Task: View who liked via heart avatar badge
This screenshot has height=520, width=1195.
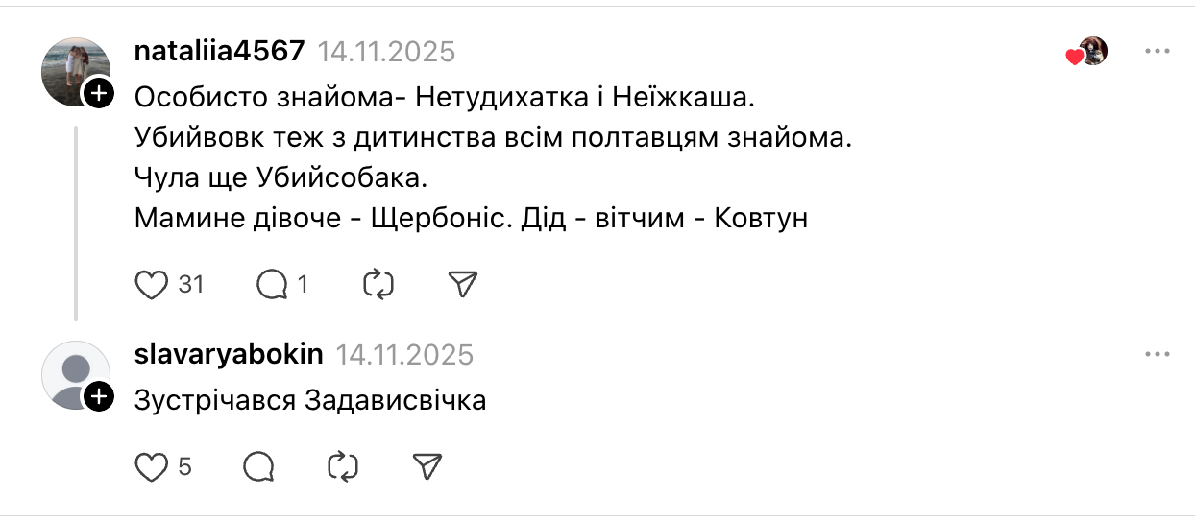Action: (x=1087, y=53)
